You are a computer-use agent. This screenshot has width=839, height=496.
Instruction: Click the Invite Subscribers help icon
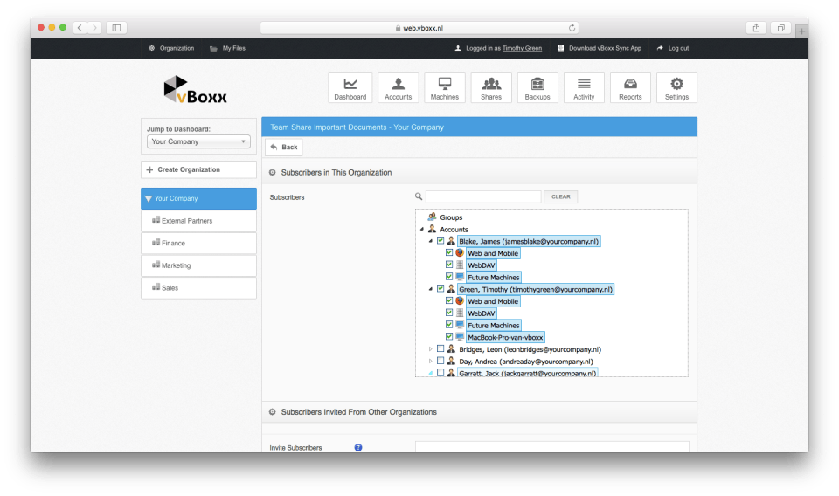(x=358, y=447)
